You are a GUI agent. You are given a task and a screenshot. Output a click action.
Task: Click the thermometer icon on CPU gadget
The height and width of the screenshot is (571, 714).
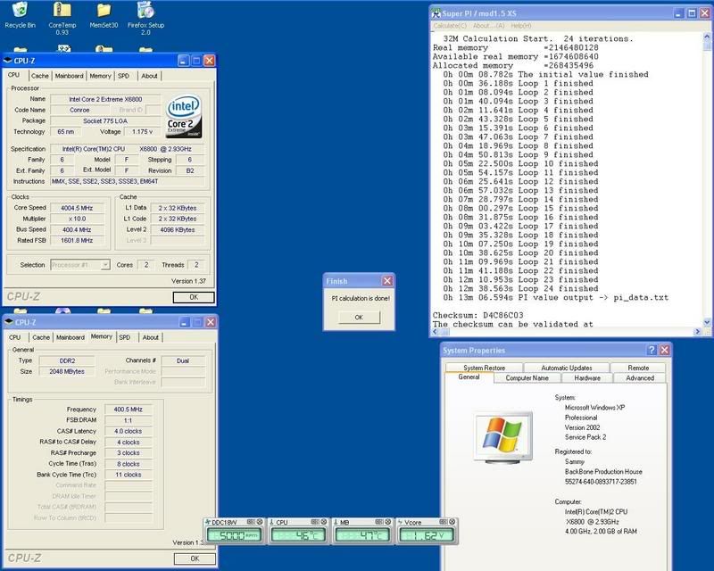pyautogui.click(x=272, y=522)
